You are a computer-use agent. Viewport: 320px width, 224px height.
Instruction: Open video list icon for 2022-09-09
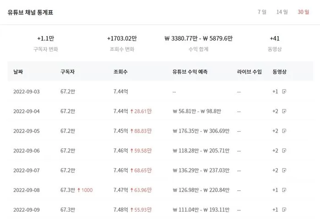[284, 209]
